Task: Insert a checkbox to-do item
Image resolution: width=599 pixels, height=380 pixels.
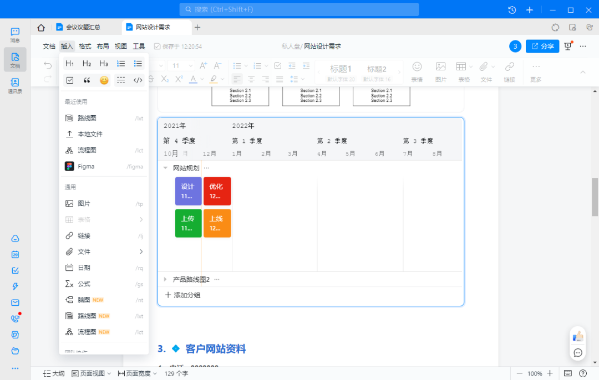Action: (x=70, y=80)
